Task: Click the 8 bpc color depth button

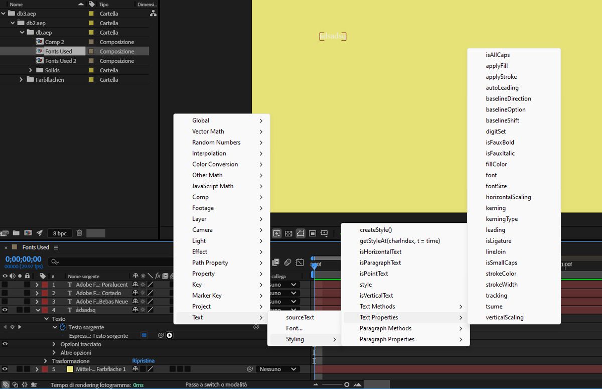Action: (60, 233)
